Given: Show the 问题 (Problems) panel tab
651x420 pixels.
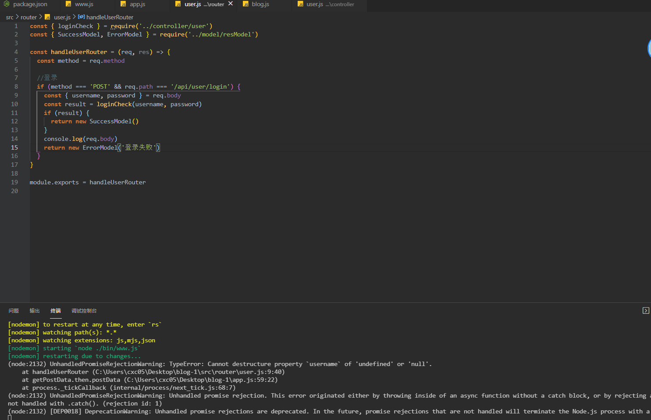Looking at the screenshot, I should pyautogui.click(x=14, y=311).
